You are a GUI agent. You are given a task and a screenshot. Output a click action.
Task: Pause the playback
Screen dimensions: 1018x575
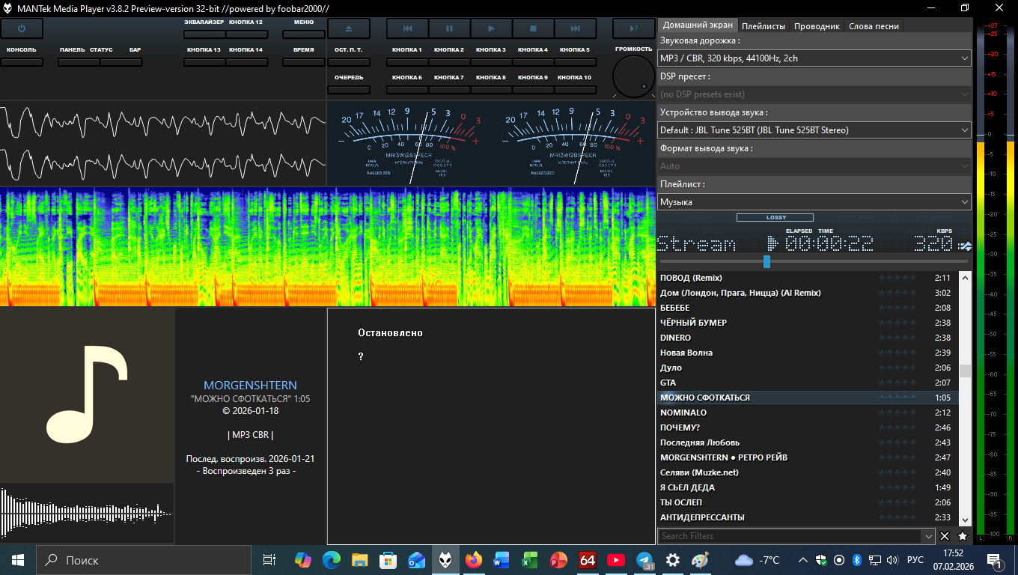point(449,28)
